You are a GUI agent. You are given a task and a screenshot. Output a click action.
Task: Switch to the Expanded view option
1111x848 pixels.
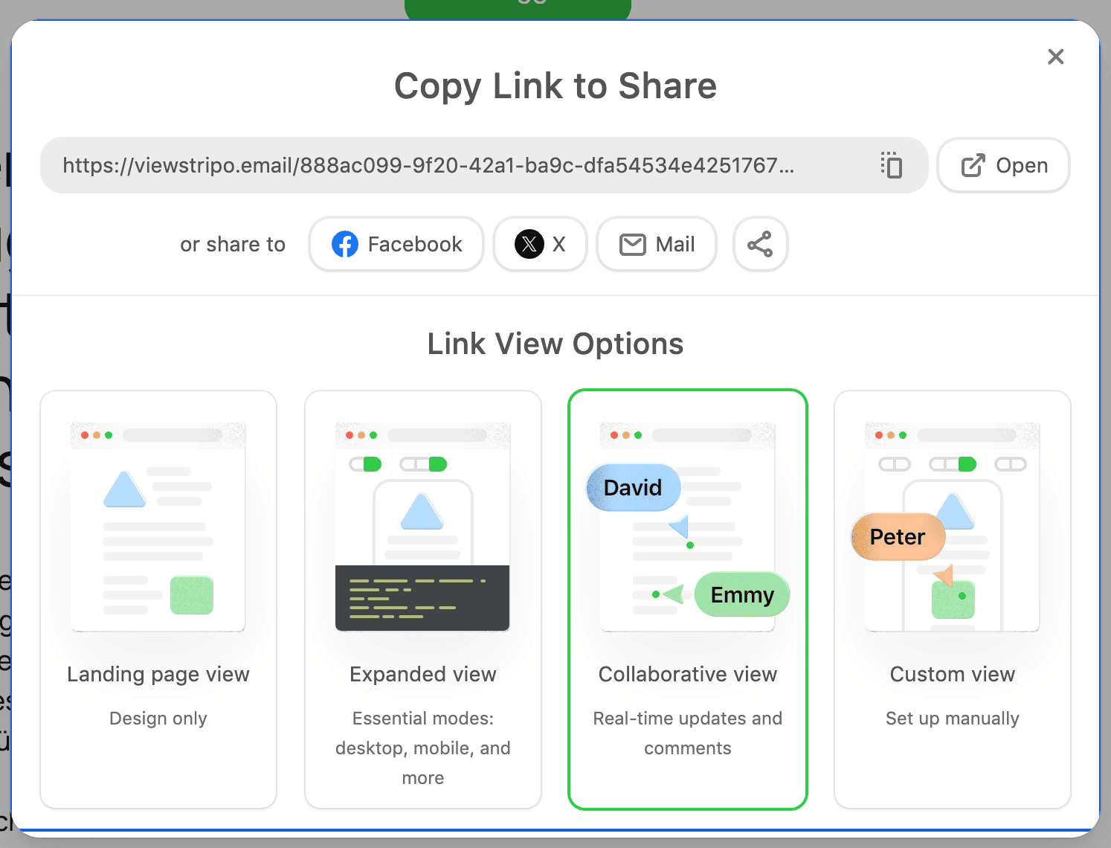pyautogui.click(x=422, y=599)
